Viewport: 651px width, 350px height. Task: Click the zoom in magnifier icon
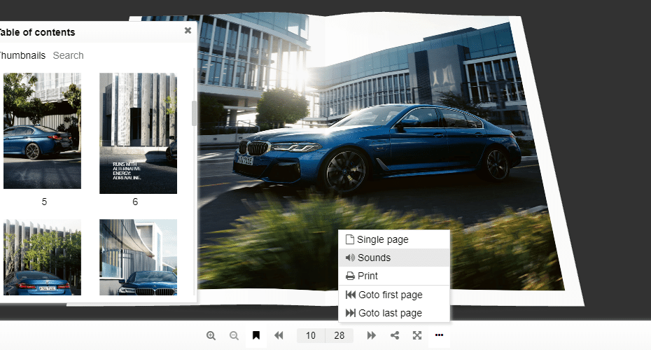coord(211,335)
